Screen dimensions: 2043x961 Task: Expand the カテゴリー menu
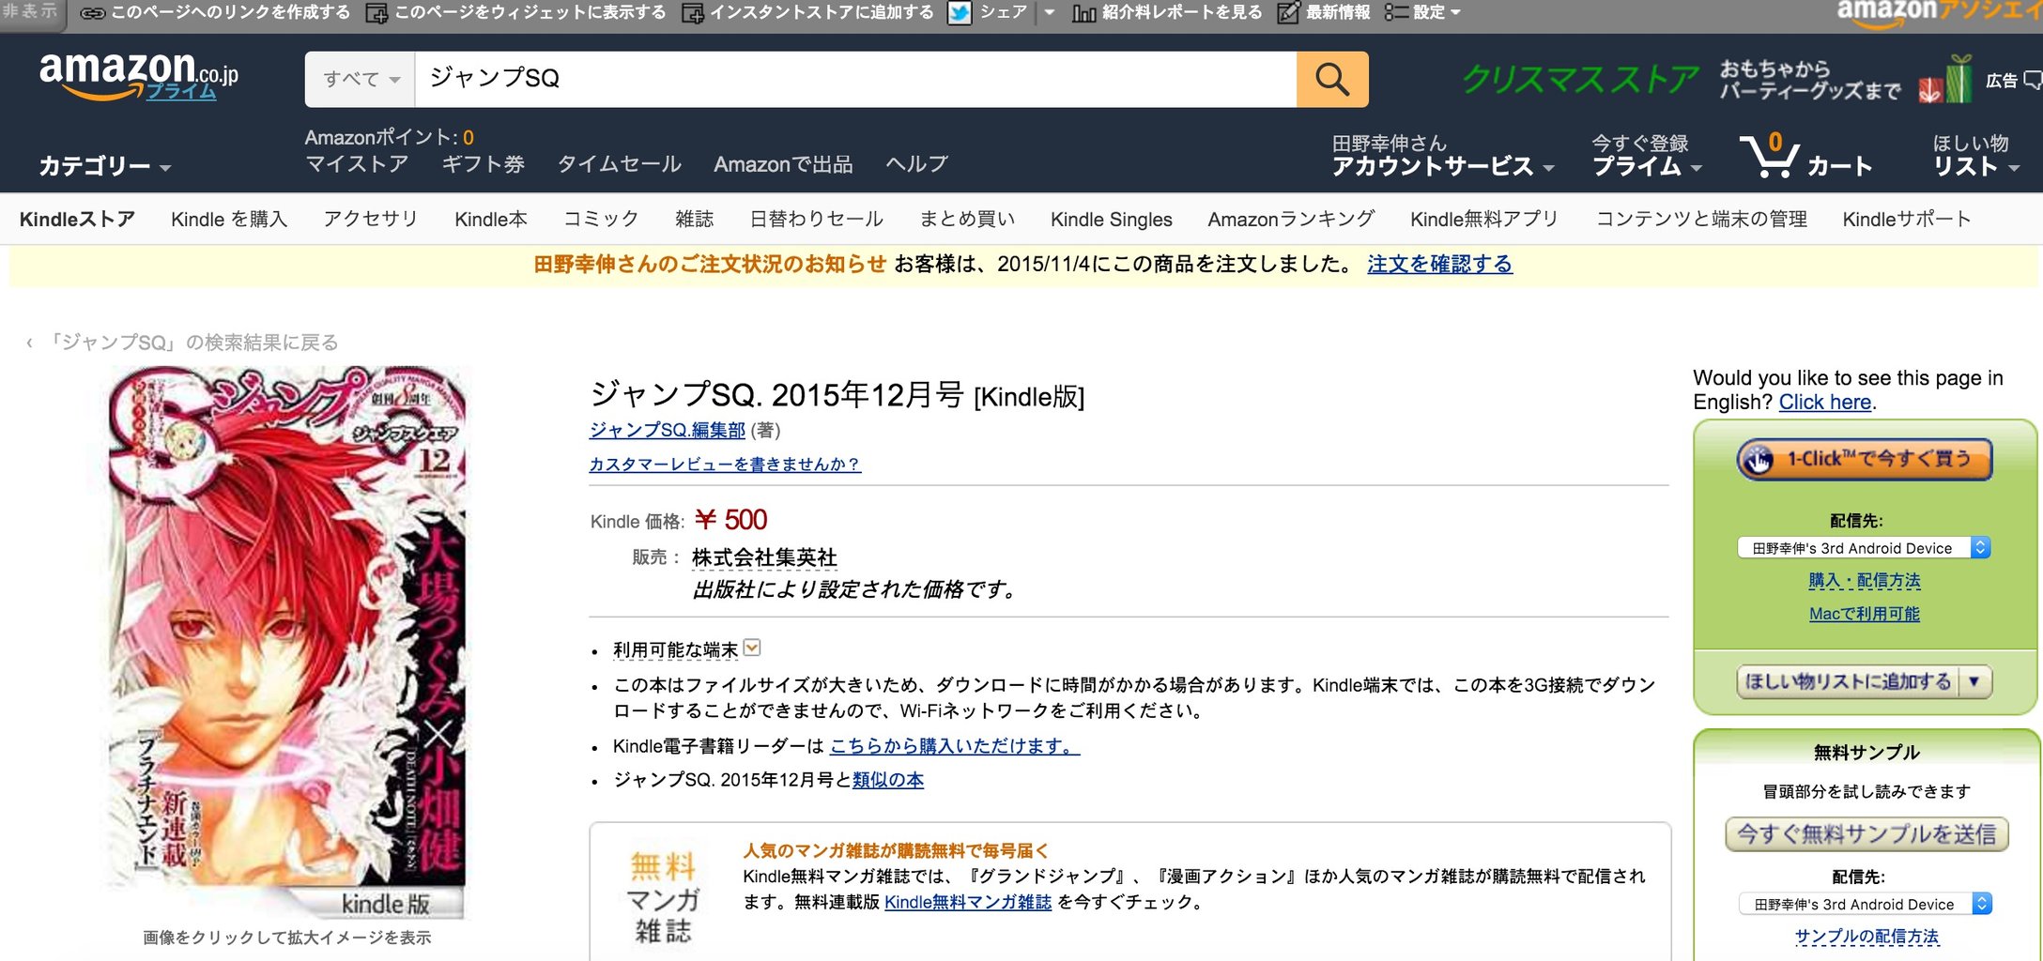[x=104, y=166]
